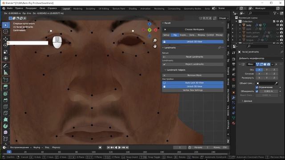Screen dimensions: 285x160
Task: Open the File menu
Action: coord(10,8)
